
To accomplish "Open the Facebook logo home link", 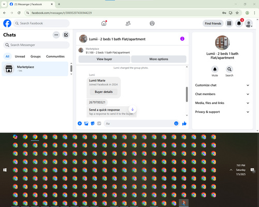I will pyautogui.click(x=7, y=23).
